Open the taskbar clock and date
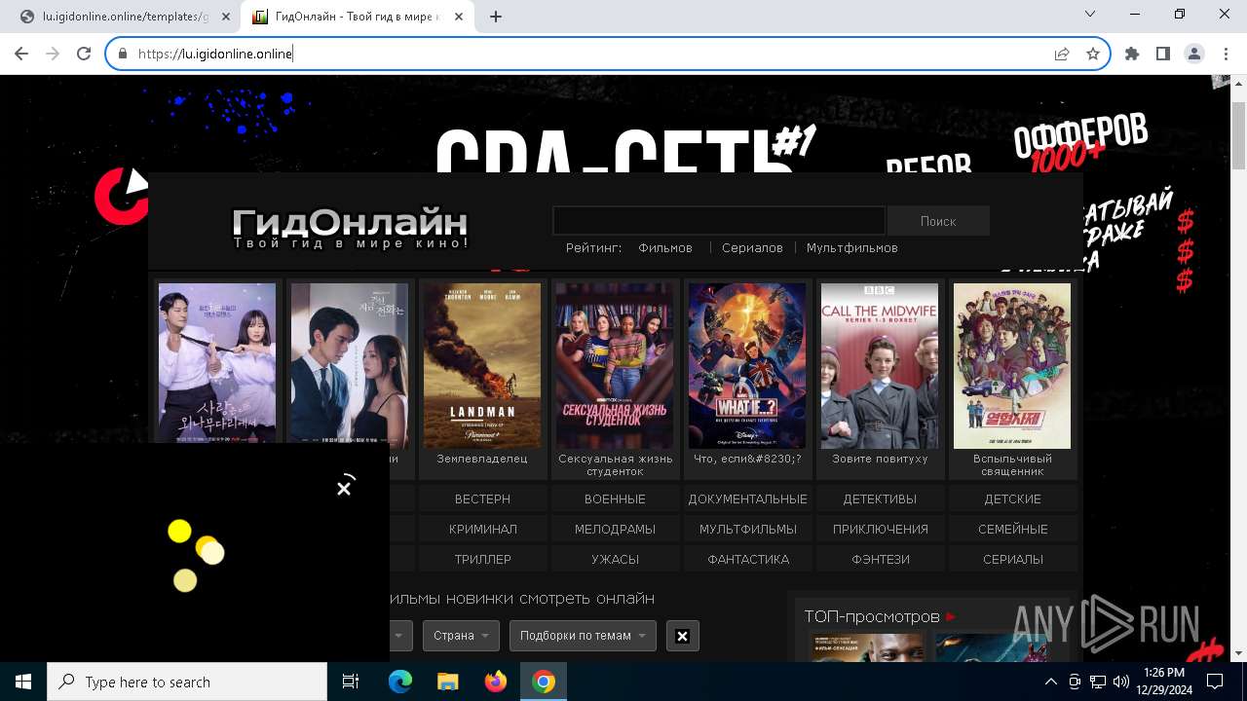 click(x=1164, y=682)
